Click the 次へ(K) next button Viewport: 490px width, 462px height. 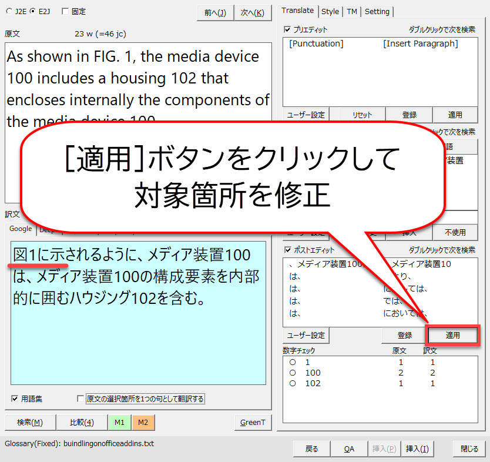tap(252, 13)
